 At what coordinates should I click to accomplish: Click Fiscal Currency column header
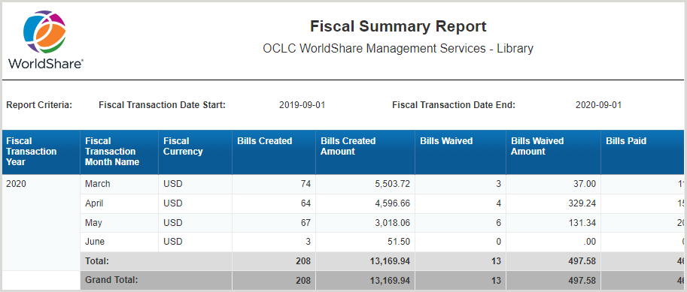(x=195, y=152)
